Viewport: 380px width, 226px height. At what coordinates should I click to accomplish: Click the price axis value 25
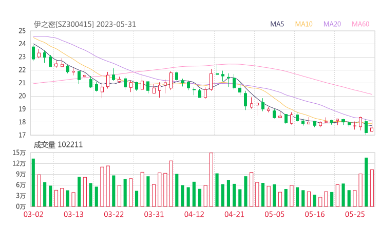pos(22,31)
